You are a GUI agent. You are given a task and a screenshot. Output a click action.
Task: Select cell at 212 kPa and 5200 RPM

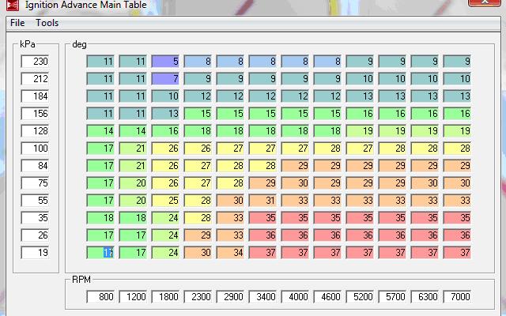click(360, 79)
